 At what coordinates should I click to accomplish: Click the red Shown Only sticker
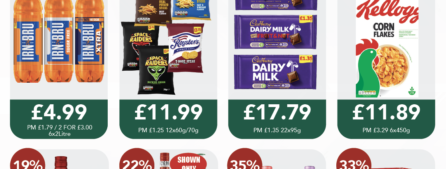coord(188,161)
